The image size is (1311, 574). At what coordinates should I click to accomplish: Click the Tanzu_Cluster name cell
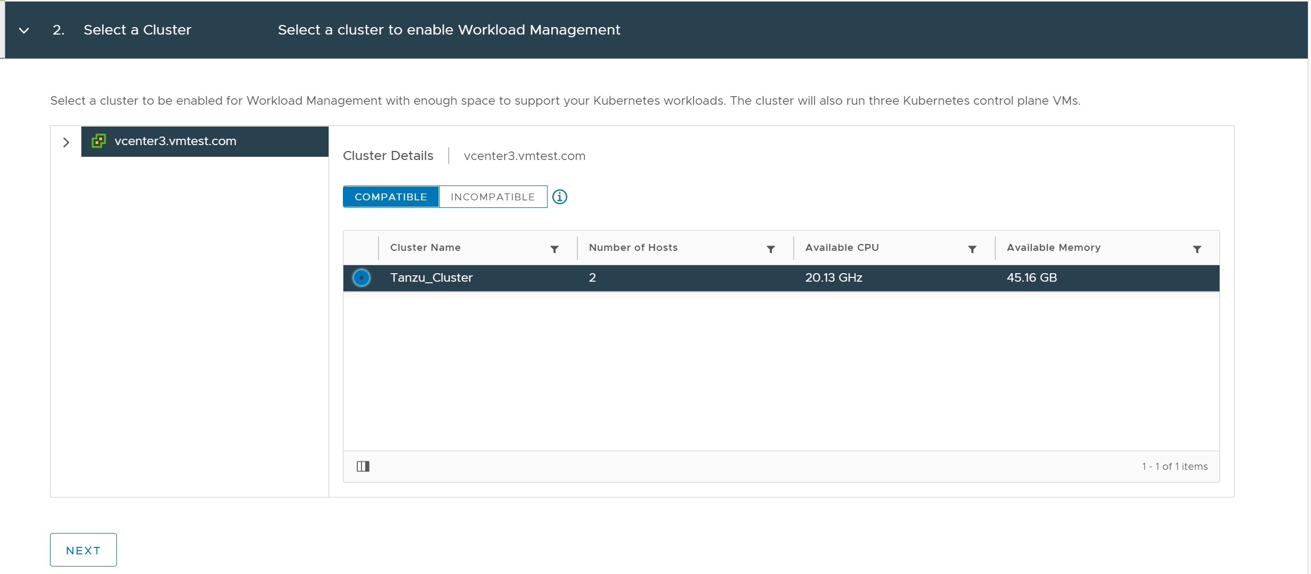point(431,278)
